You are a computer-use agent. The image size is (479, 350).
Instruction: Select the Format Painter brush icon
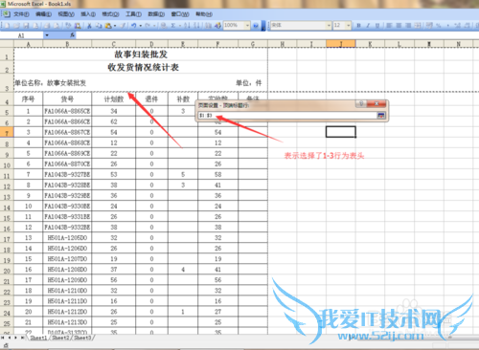click(x=123, y=26)
